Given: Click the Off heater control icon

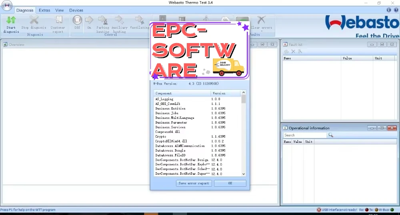Looking at the screenshot, I should point(77,20).
